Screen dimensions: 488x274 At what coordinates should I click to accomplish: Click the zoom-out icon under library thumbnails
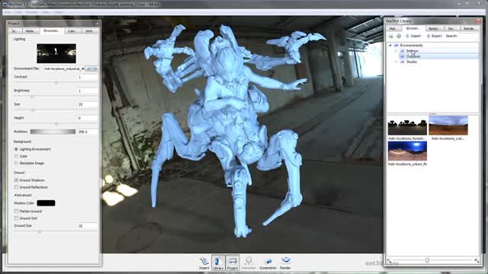pos(388,260)
